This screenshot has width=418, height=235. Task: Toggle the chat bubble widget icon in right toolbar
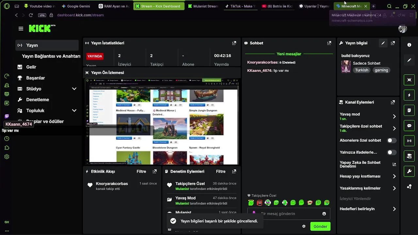point(409,126)
